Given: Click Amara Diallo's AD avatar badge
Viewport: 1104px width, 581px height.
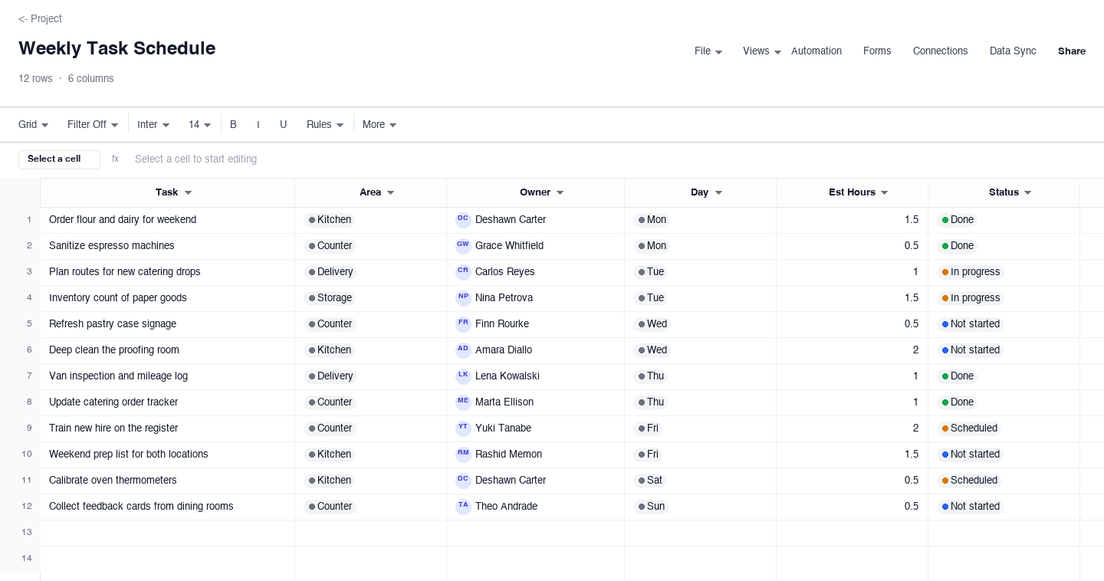Looking at the screenshot, I should [x=463, y=350].
